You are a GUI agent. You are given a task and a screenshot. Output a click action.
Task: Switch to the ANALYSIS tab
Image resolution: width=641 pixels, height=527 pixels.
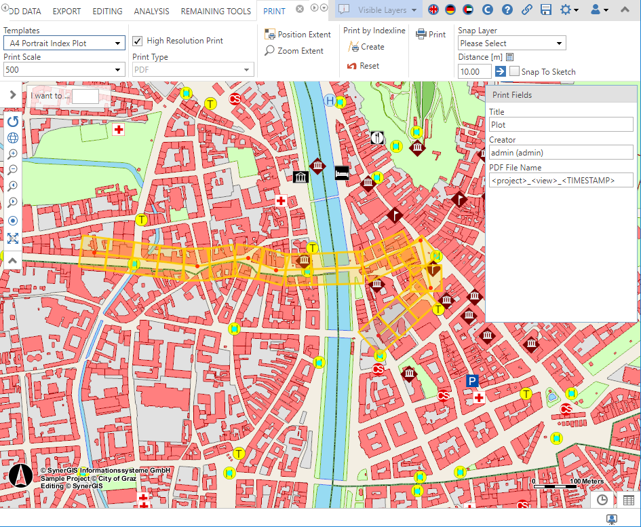click(x=152, y=12)
